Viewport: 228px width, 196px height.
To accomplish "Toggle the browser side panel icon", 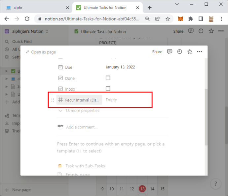I will pos(201,19).
